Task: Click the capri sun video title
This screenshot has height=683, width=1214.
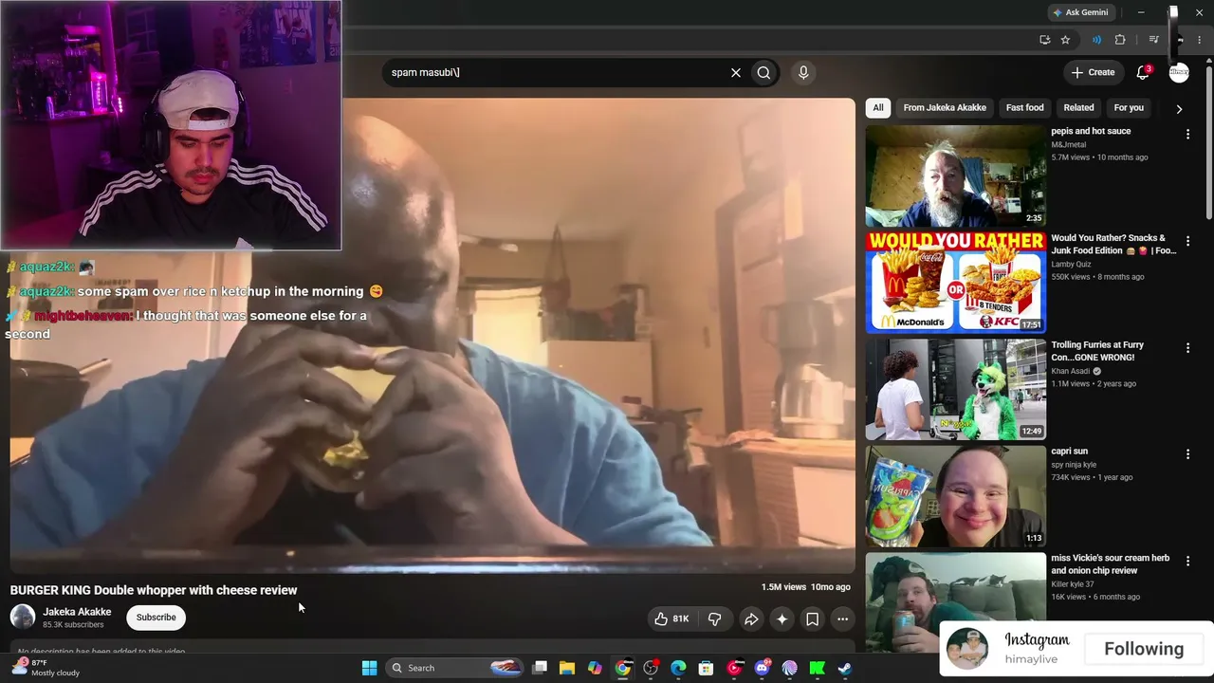Action: (x=1069, y=452)
